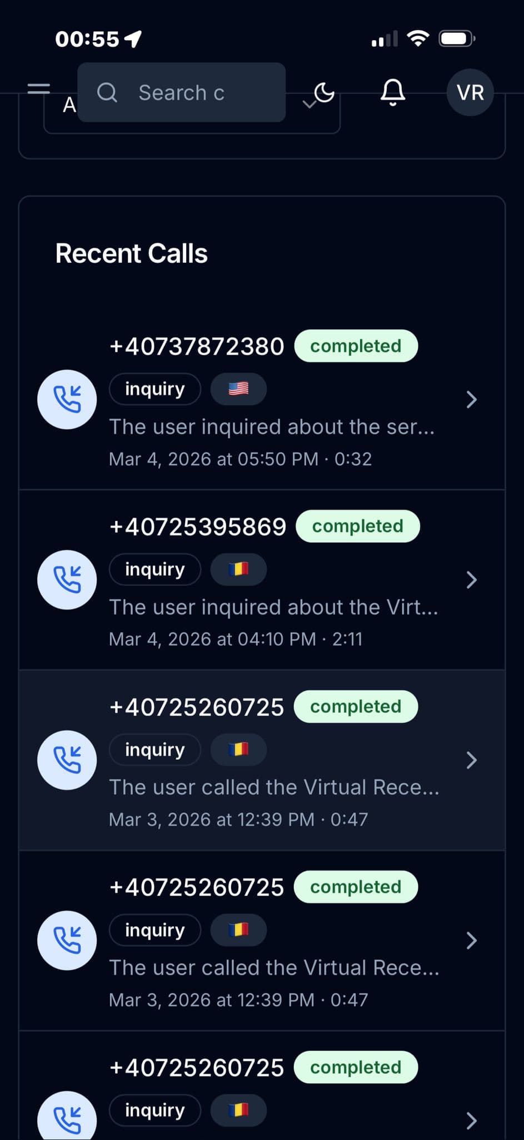Image resolution: width=524 pixels, height=1140 pixels.
Task: Select the inquiry tag on the first call
Action: point(155,389)
